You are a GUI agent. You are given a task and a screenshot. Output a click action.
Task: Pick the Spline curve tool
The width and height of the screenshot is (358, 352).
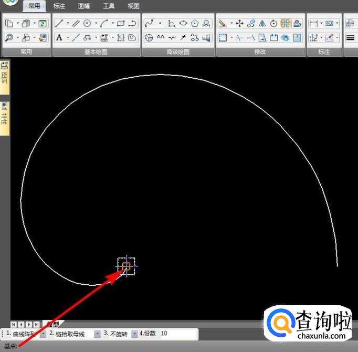coord(149,23)
